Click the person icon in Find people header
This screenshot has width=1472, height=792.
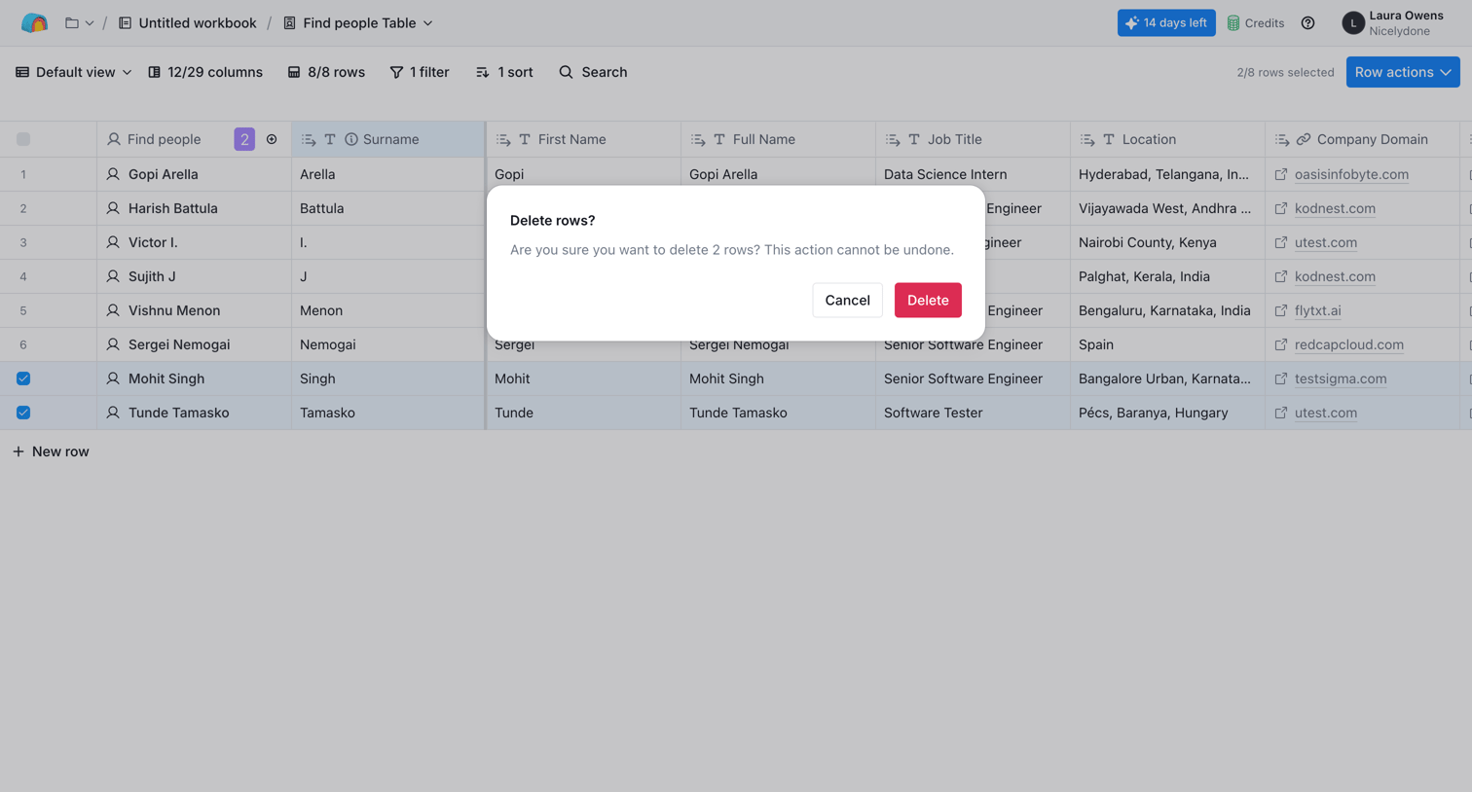point(114,139)
